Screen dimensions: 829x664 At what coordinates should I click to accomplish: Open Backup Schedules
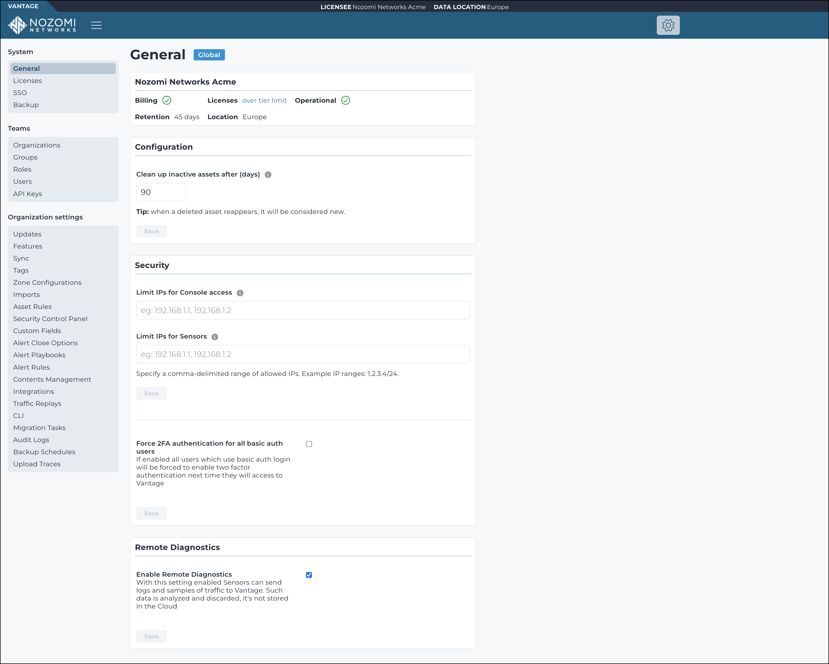44,452
